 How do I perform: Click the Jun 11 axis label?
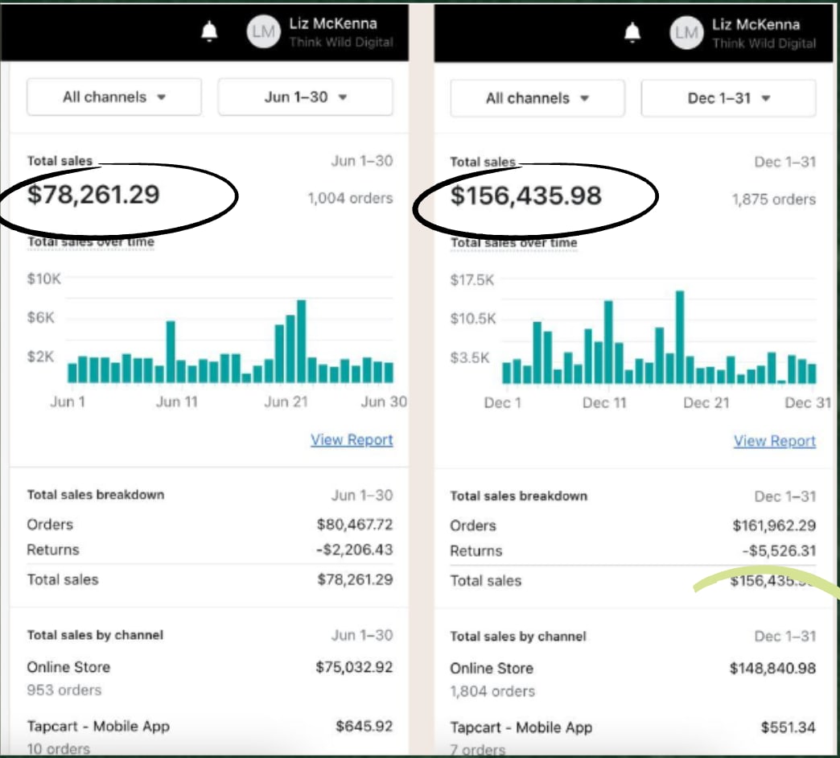[177, 402]
